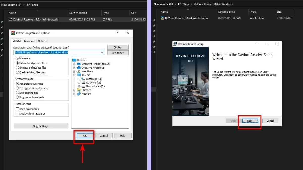Expand the New Volume (E:) tree node
This screenshot has width=303, height=170.
tap(79, 86)
